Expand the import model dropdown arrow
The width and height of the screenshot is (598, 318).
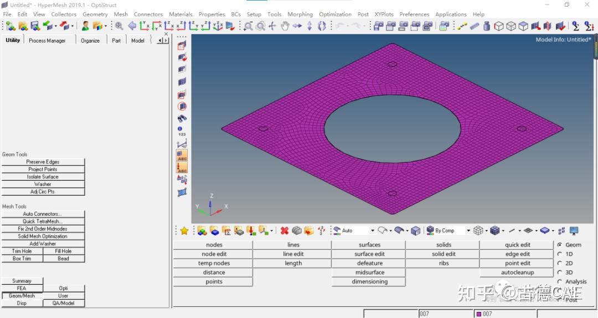(56, 26)
